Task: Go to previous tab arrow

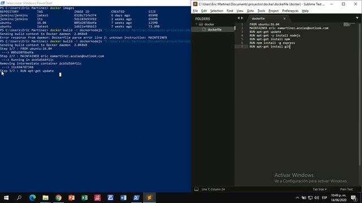Action: [x=239, y=18]
